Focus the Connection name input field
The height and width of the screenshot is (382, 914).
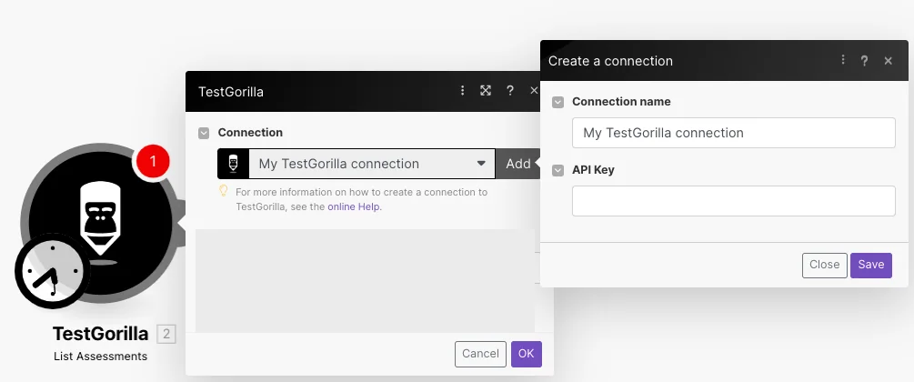(x=733, y=133)
